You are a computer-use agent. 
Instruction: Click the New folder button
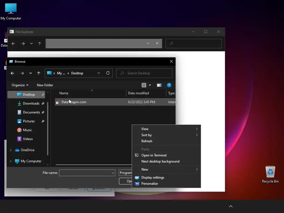tap(45, 85)
